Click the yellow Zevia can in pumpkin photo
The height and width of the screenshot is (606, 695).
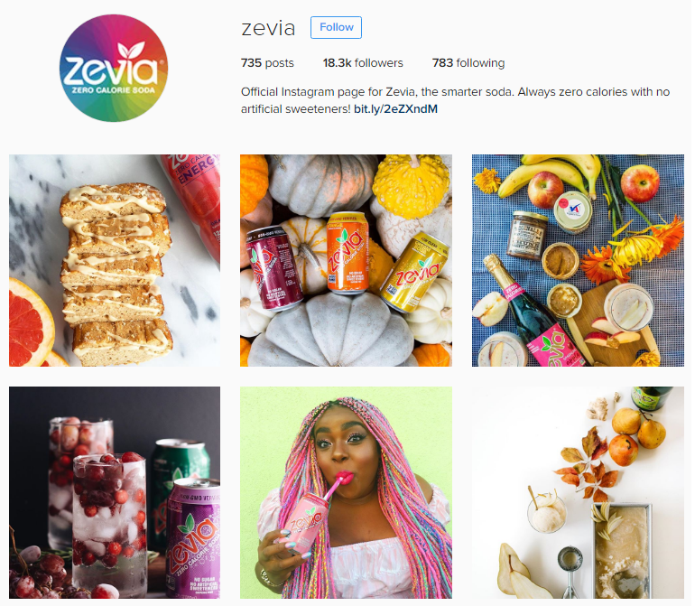tap(413, 272)
